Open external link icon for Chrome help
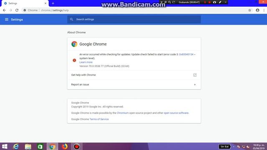The height and width of the screenshot is (150, 267). coord(195,75)
